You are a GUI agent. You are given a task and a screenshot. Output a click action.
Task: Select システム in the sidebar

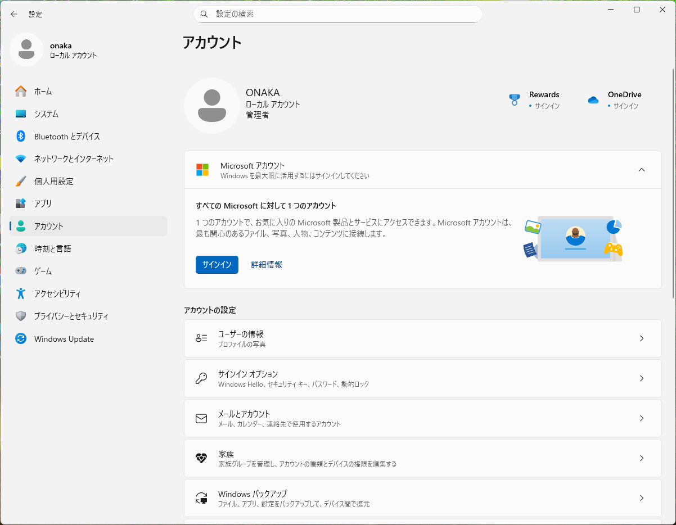tap(88, 114)
